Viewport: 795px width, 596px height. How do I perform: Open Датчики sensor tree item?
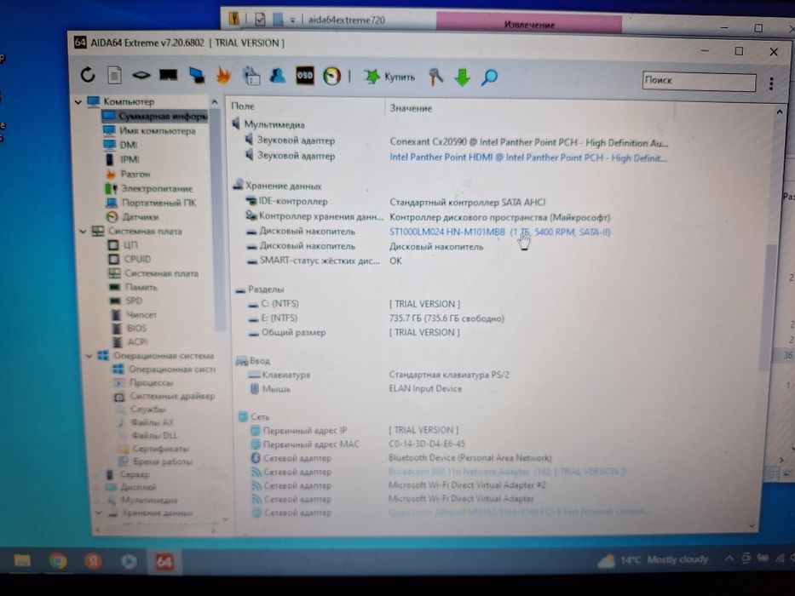(x=133, y=217)
